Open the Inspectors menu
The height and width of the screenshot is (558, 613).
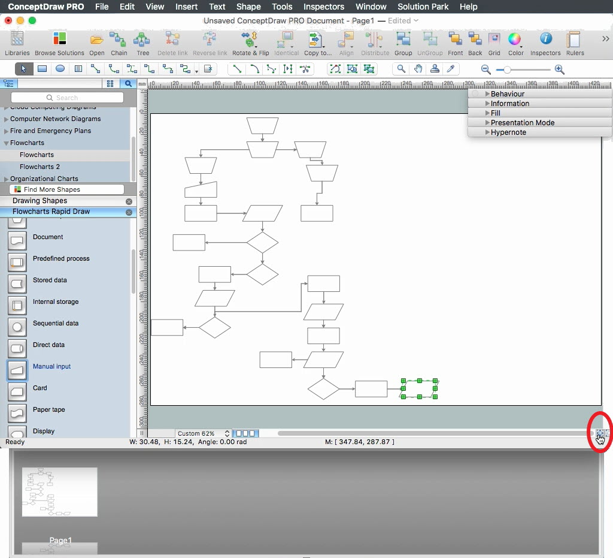click(323, 7)
